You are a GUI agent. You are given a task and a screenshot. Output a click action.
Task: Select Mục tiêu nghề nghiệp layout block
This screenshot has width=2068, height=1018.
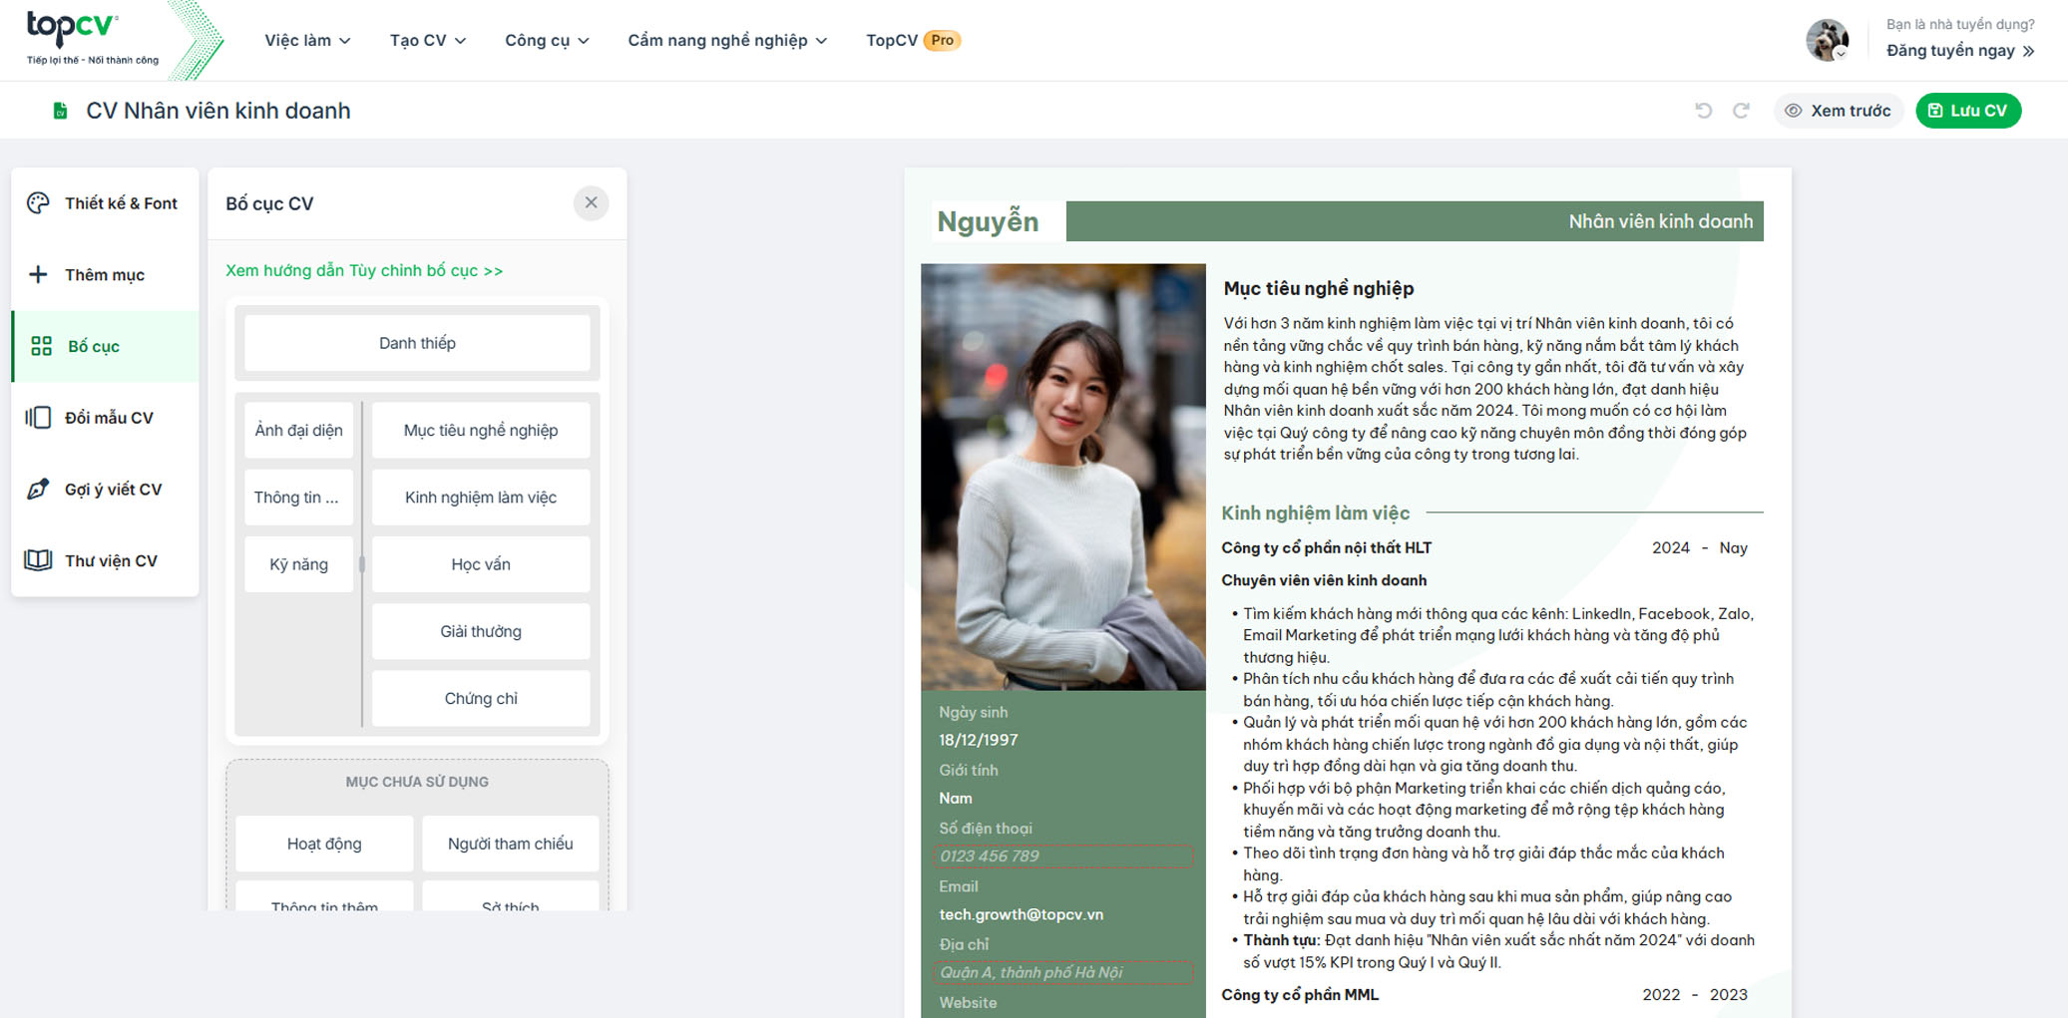pyautogui.click(x=481, y=430)
